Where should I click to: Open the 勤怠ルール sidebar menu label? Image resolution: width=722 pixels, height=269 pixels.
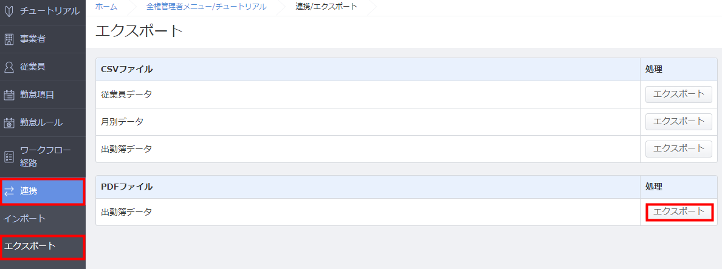pyautogui.click(x=41, y=122)
